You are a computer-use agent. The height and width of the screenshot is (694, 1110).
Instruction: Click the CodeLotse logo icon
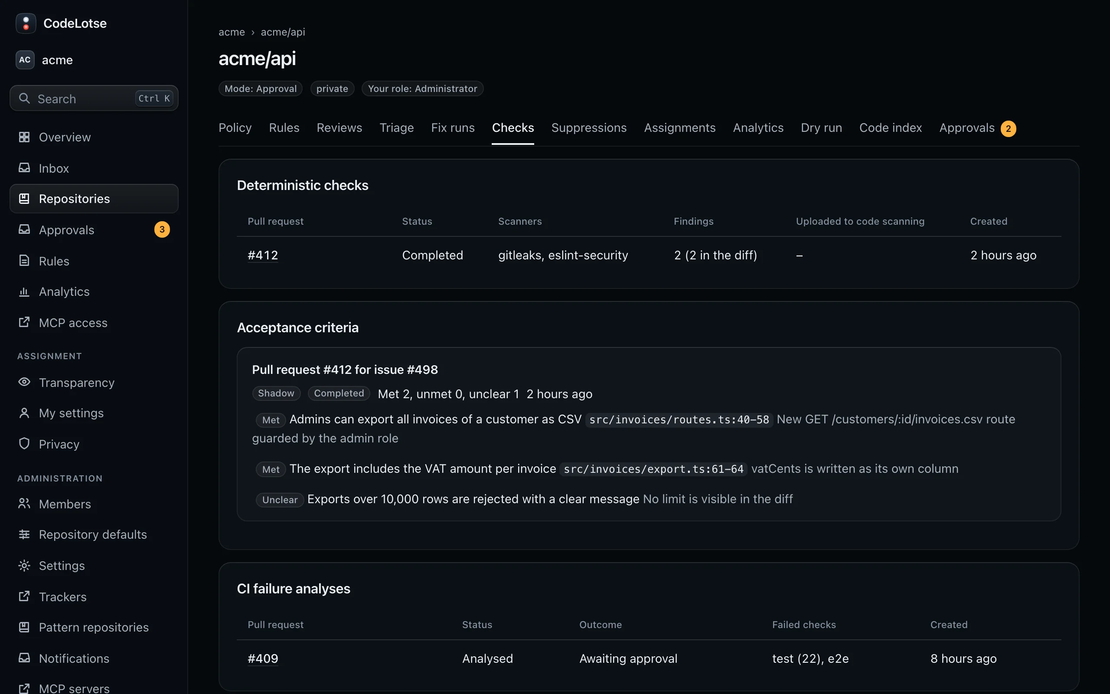click(x=26, y=23)
